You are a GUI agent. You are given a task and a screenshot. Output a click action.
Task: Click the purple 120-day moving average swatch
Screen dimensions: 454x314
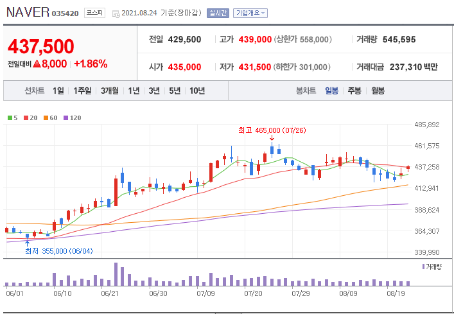[65, 118]
